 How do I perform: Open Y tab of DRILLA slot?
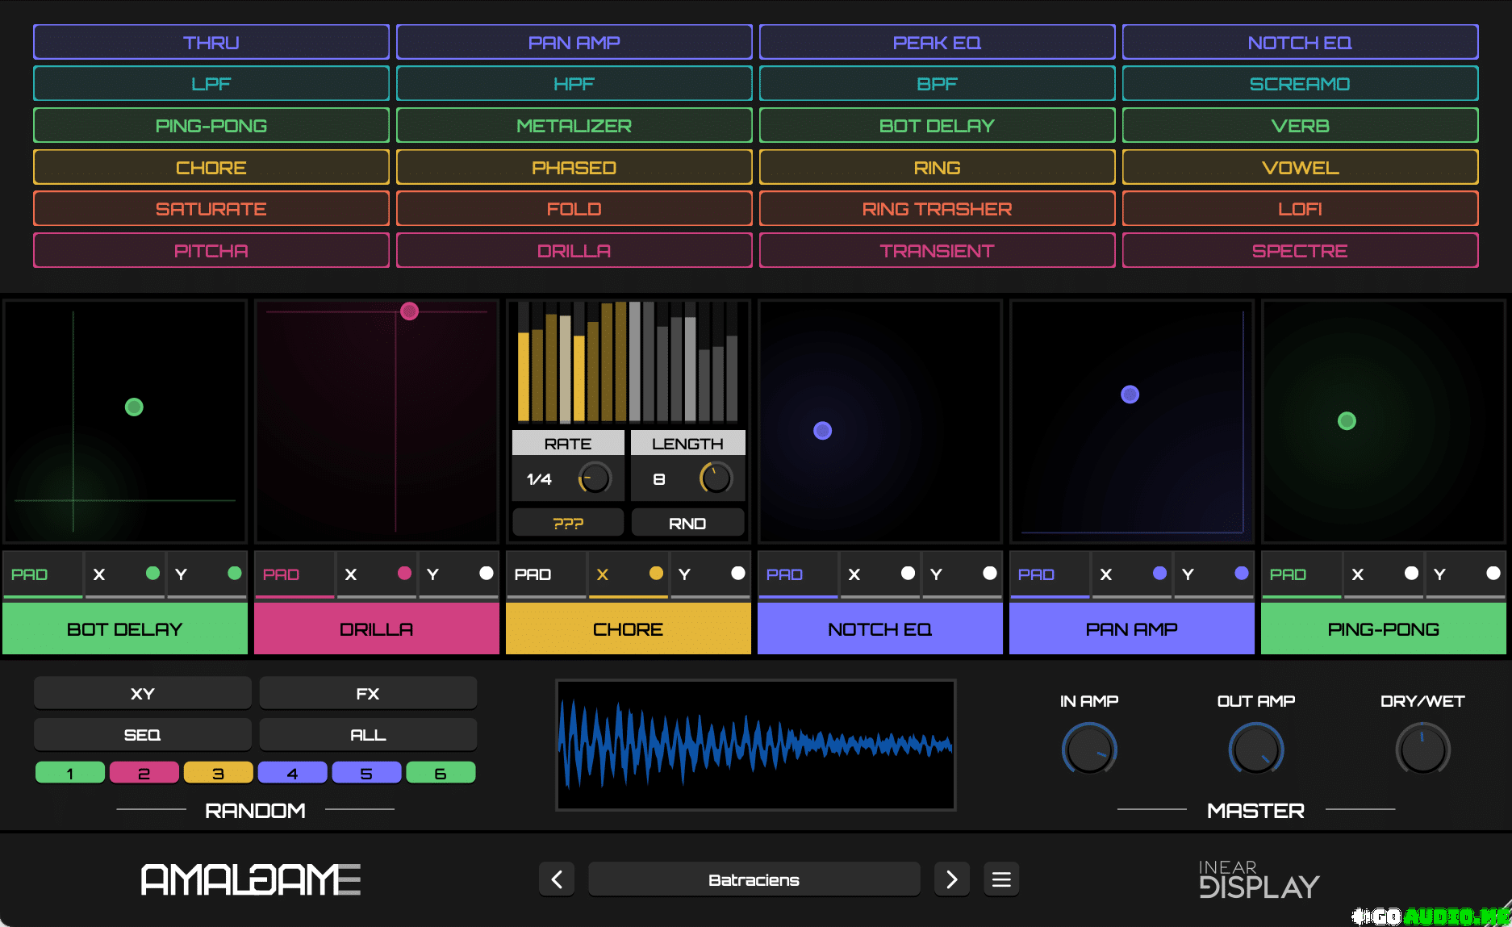click(x=458, y=574)
